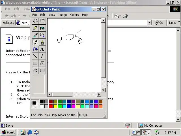This screenshot has width=181, height=136.
Task: Pick the bright red color swatch
Action: (x=51, y=106)
